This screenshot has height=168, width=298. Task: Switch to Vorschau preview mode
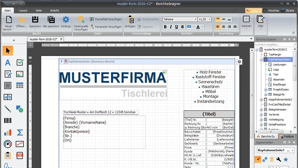(x=271, y=10)
